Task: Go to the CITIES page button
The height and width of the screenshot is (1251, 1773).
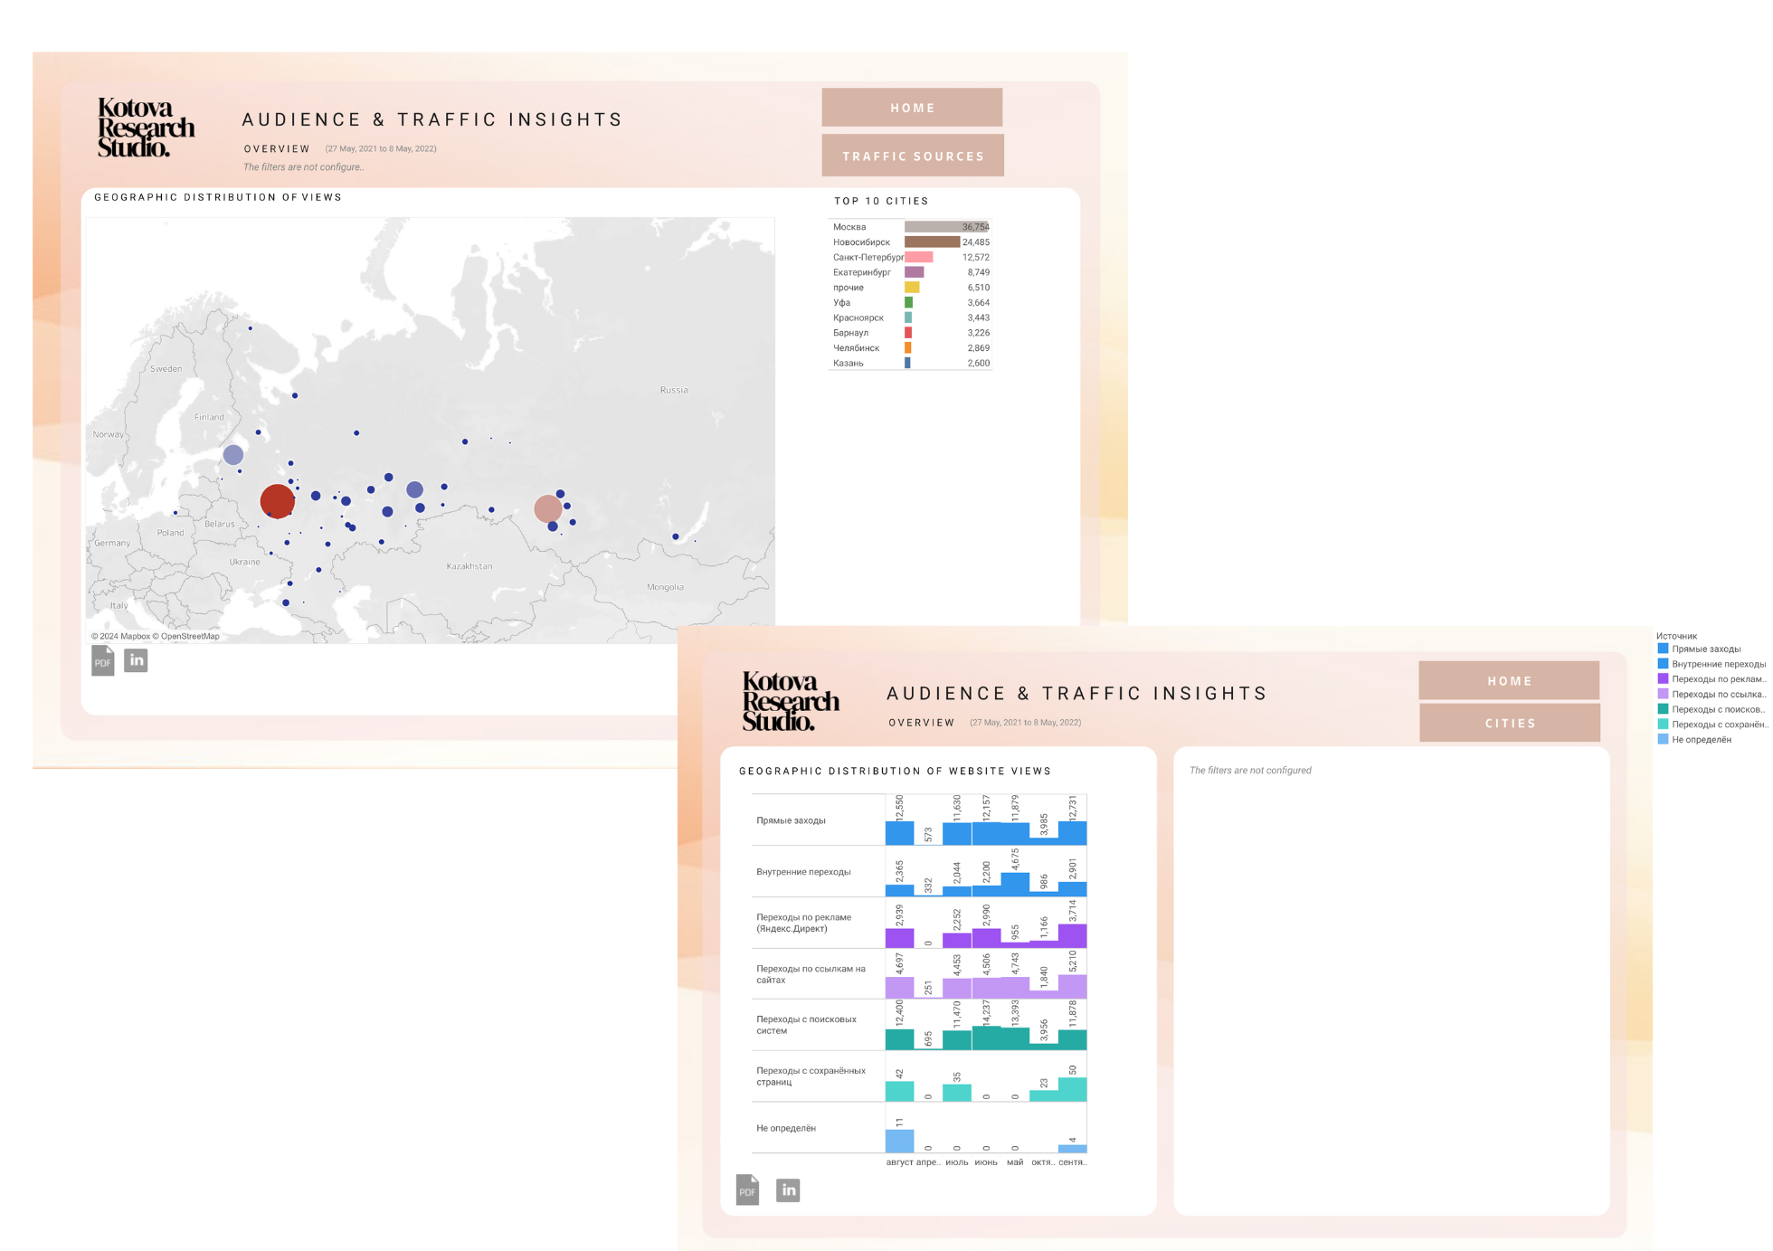Action: point(1509,723)
